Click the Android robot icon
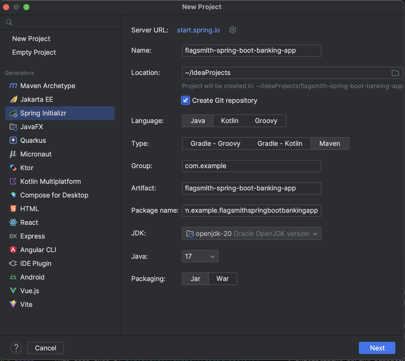Image resolution: width=405 pixels, height=361 pixels. coord(13,277)
